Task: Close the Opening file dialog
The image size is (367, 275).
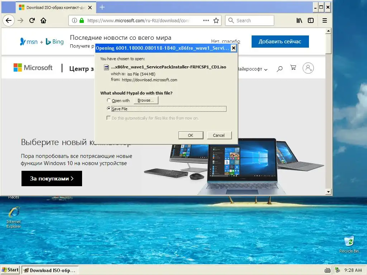Action: (233, 48)
